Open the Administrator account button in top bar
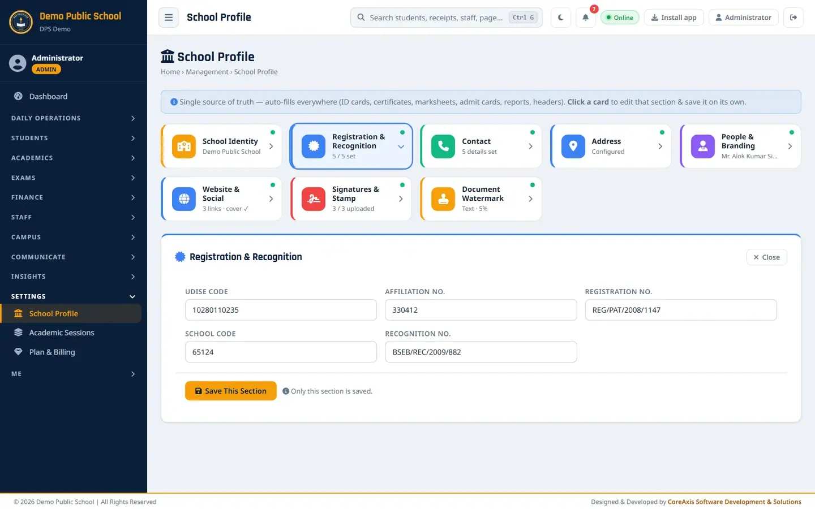Screen dimensions: 815x509 [743, 18]
